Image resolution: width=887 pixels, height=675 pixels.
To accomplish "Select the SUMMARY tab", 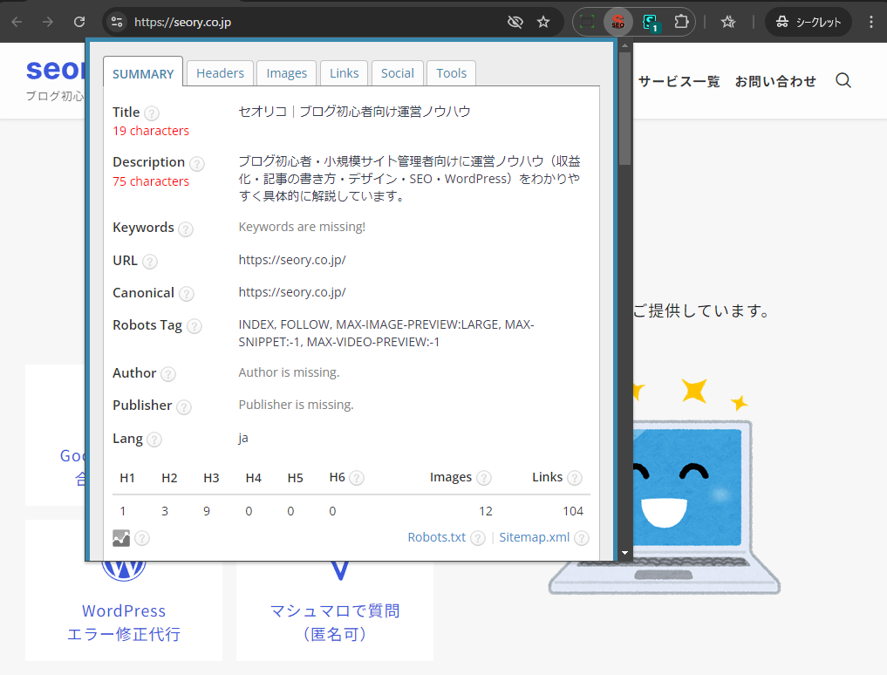I will (143, 73).
